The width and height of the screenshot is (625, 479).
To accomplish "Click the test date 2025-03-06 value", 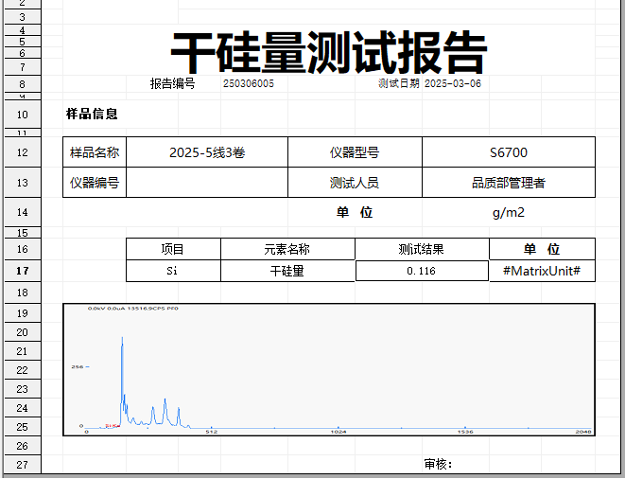I will 453,83.
